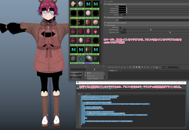Switch to the Python tab in Script Editor
Viewport: 189px width, 130px height.
[x=87, y=94]
